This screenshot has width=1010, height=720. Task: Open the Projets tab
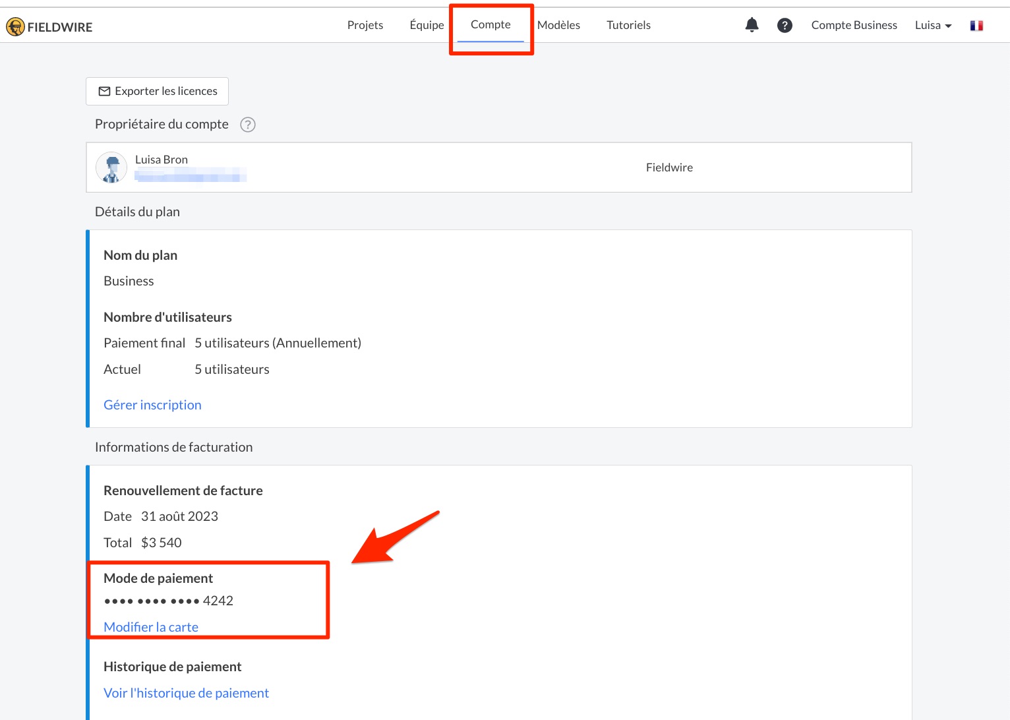tap(365, 25)
